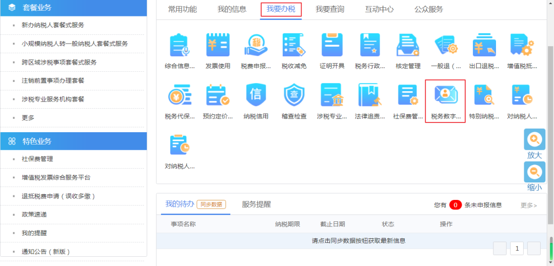Click the 状态 column header
The width and height of the screenshot is (554, 266).
[388, 224]
